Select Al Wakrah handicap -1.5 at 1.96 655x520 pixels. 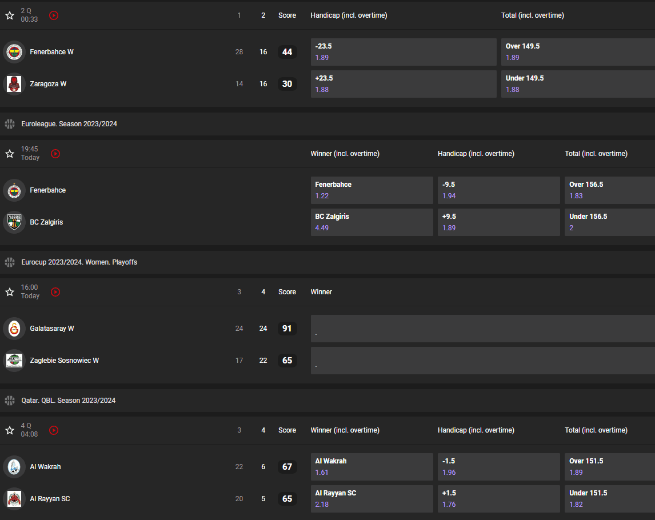pyautogui.click(x=499, y=466)
